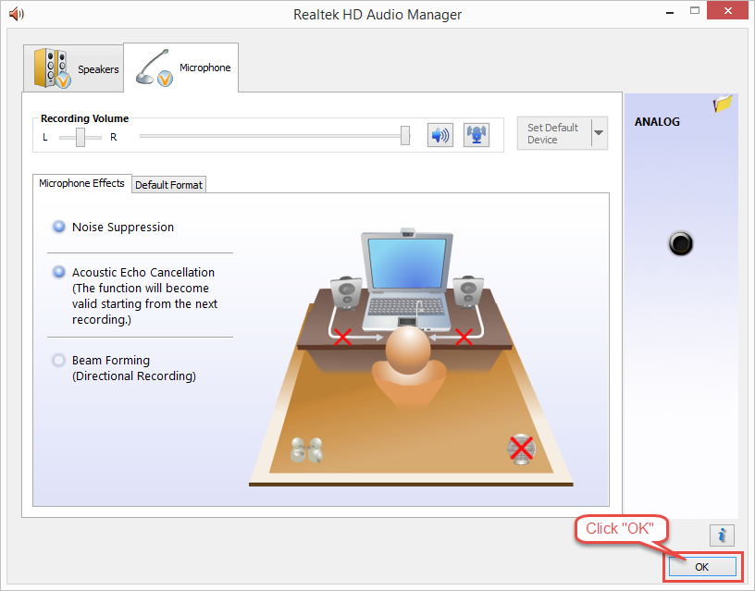Image resolution: width=755 pixels, height=591 pixels.
Task: Toggle Noise Suppression effect
Action: point(58,227)
